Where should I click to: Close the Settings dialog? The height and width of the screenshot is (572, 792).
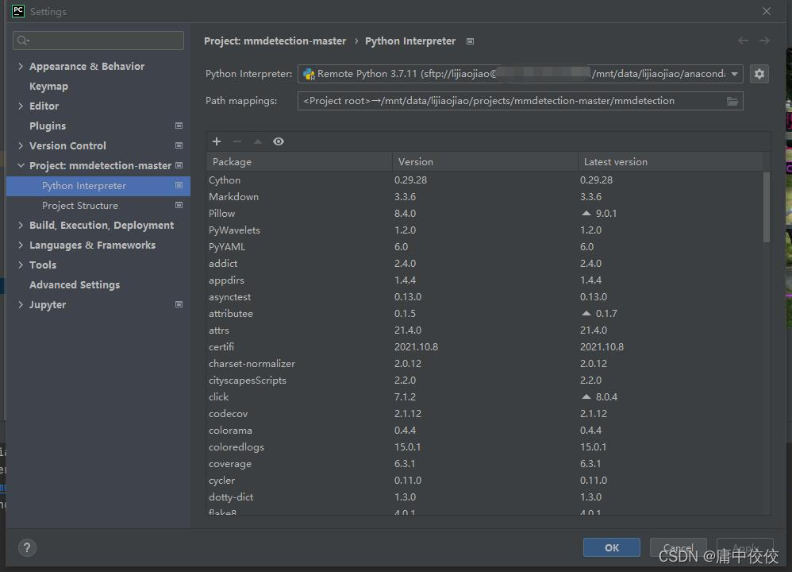767,11
